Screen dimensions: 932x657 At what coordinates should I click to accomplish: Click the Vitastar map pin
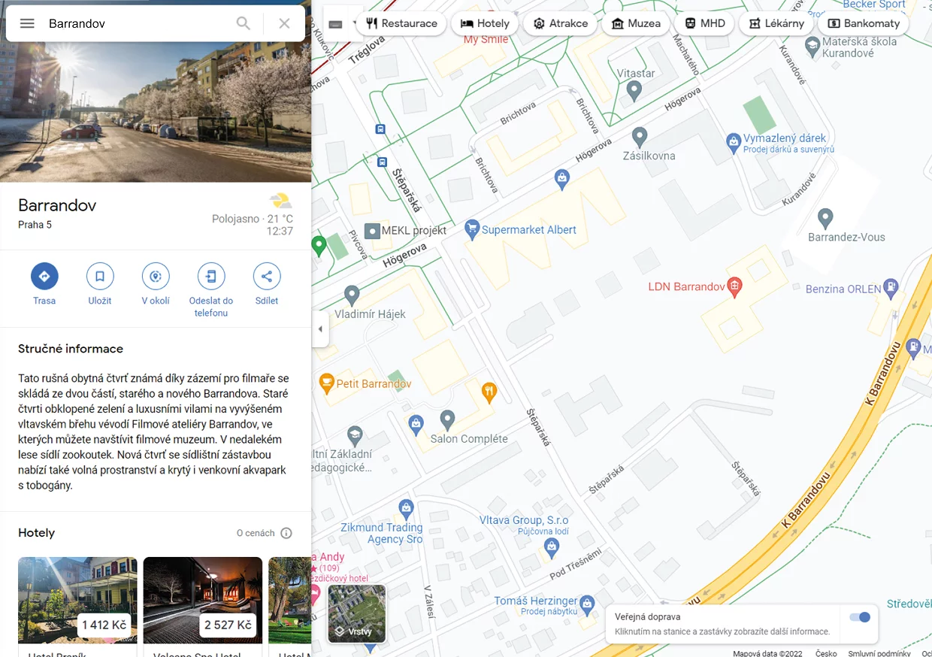pos(634,91)
